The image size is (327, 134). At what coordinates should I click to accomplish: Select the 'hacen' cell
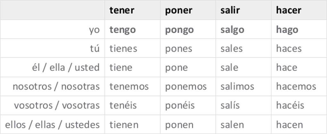pyautogui.click(x=289, y=125)
